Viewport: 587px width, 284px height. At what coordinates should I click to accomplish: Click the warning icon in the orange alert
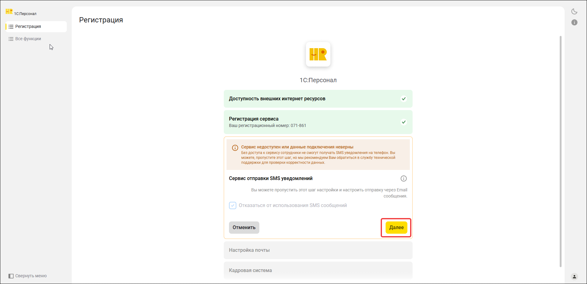point(235,148)
